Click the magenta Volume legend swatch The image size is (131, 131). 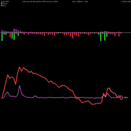click(x=2, y=3)
